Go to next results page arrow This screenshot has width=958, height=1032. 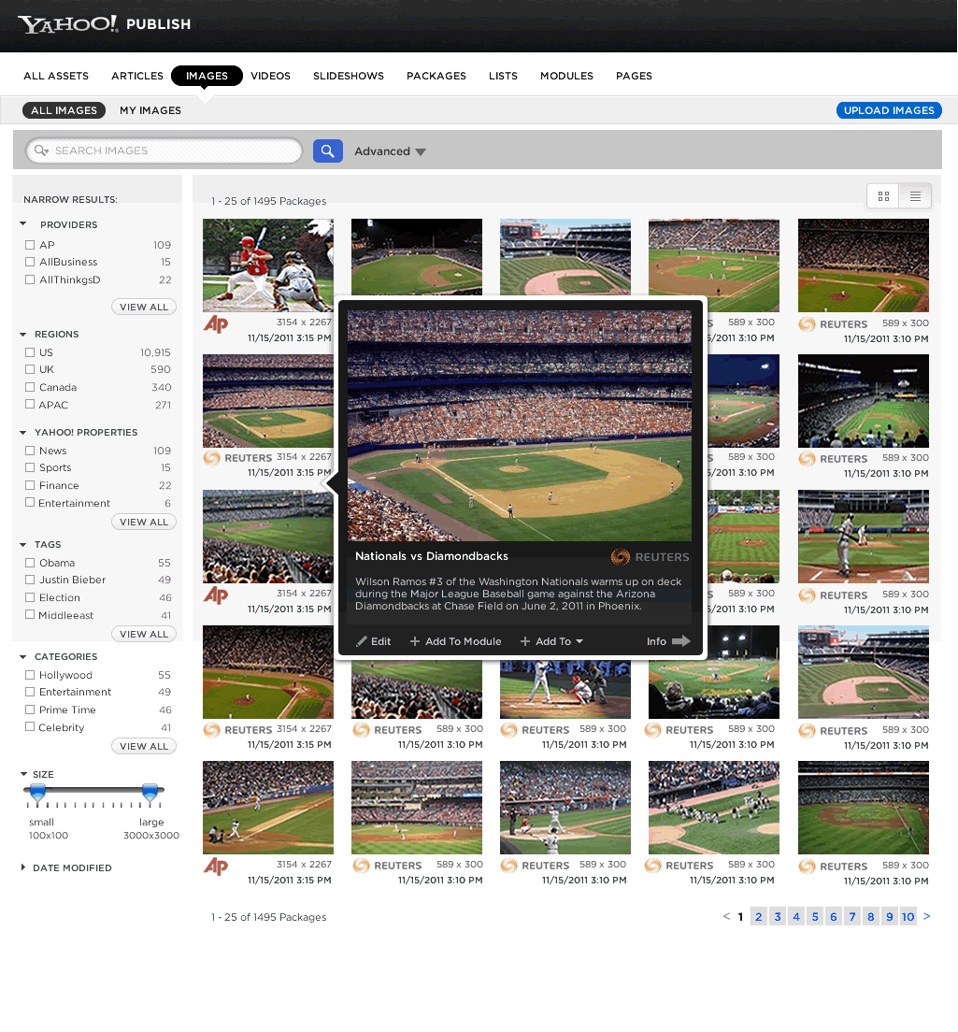pos(926,916)
